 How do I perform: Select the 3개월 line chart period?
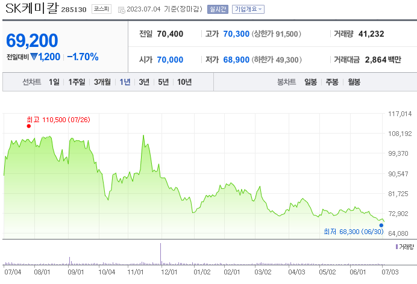pyautogui.click(x=102, y=82)
